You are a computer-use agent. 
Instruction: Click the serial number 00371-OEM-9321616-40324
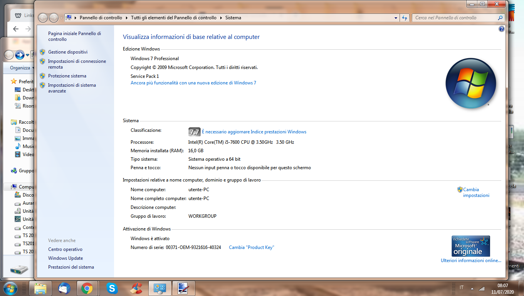pyautogui.click(x=193, y=247)
